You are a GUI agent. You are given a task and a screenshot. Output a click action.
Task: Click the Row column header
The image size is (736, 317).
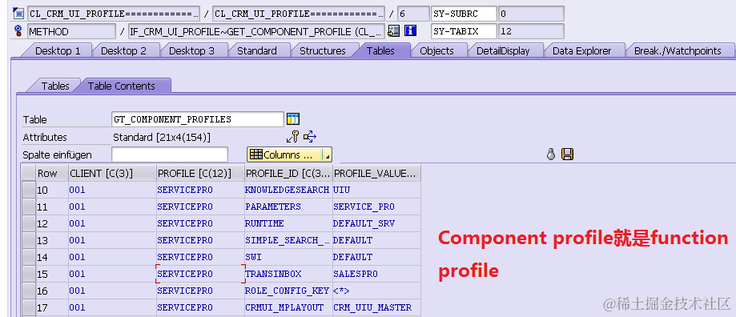click(52, 173)
